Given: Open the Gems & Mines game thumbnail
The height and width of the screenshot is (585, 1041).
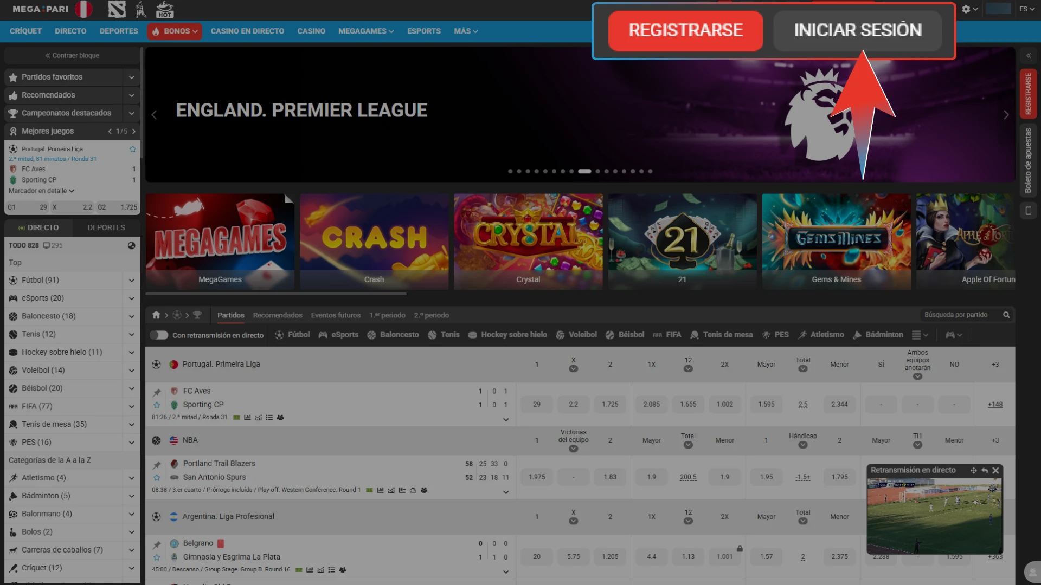Looking at the screenshot, I should pyautogui.click(x=836, y=242).
